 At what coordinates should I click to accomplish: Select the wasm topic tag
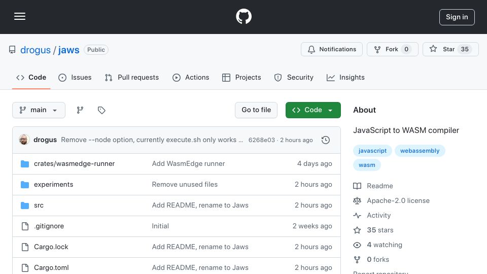click(367, 165)
